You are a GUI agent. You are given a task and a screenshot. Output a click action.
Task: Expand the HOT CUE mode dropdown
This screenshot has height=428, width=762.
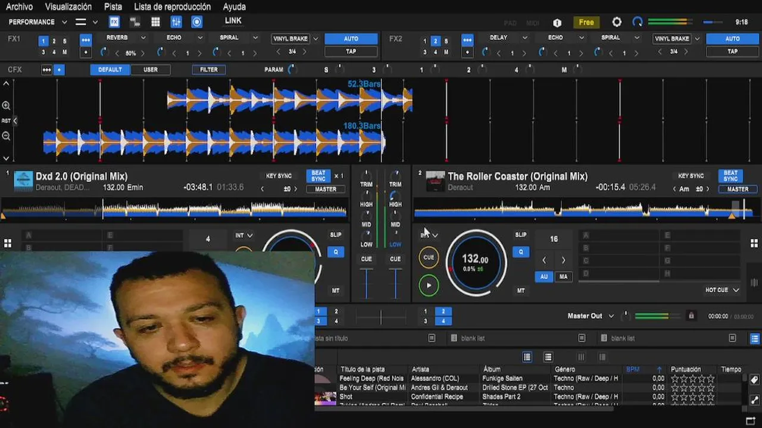(x=736, y=290)
